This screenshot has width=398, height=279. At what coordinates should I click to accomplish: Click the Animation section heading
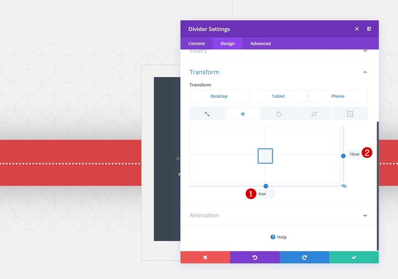point(204,215)
